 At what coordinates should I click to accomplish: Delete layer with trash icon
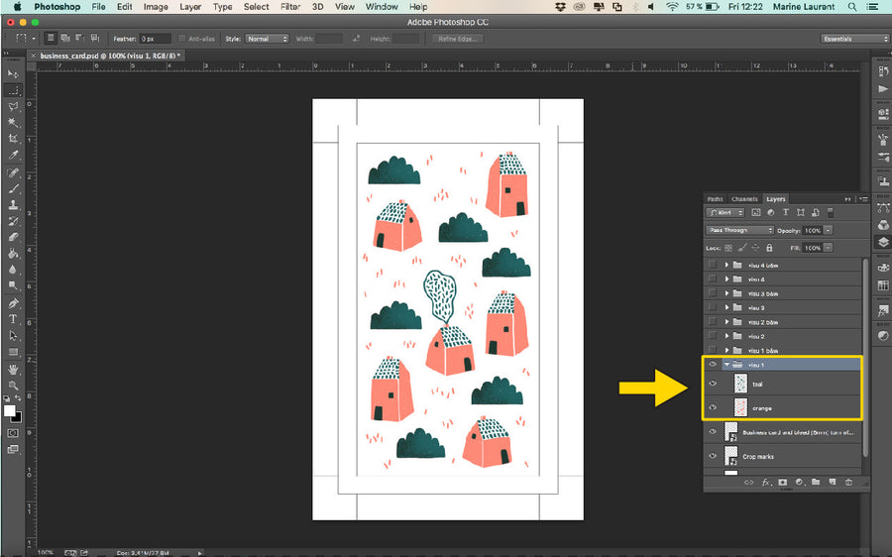848,483
